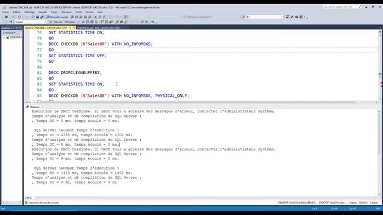The width and height of the screenshot is (383, 215).
Task: Click the DBCC DROPCLEANBUFFERS code line
Action: pyautogui.click(x=75, y=73)
